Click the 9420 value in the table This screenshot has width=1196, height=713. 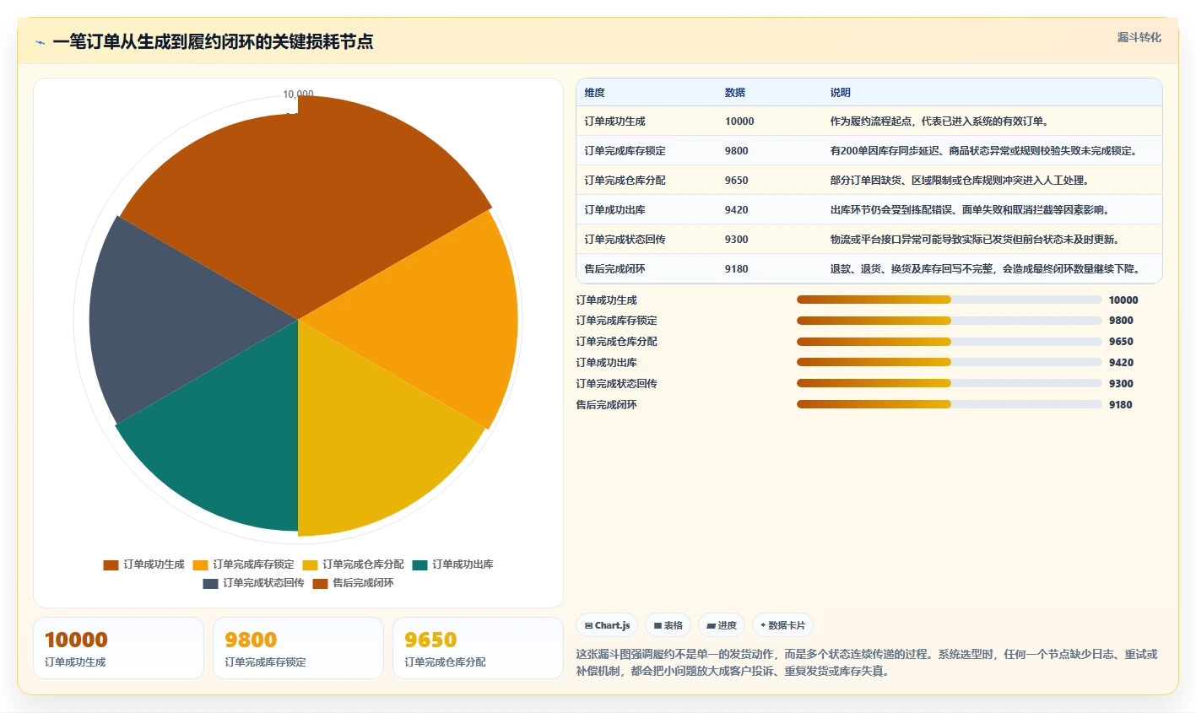click(736, 210)
